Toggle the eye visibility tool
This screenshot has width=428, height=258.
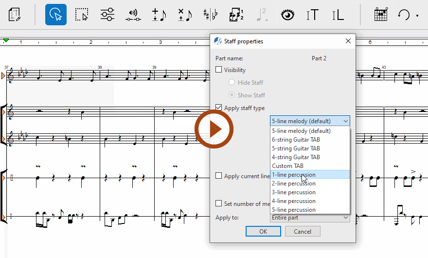click(288, 15)
